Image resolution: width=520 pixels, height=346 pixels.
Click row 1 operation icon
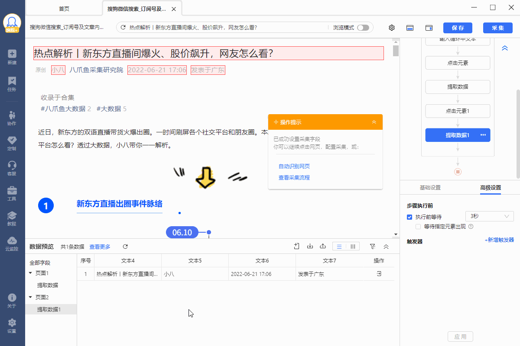pyautogui.click(x=379, y=274)
